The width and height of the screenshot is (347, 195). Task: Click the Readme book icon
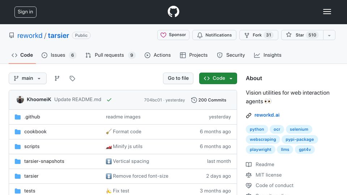tap(249, 165)
